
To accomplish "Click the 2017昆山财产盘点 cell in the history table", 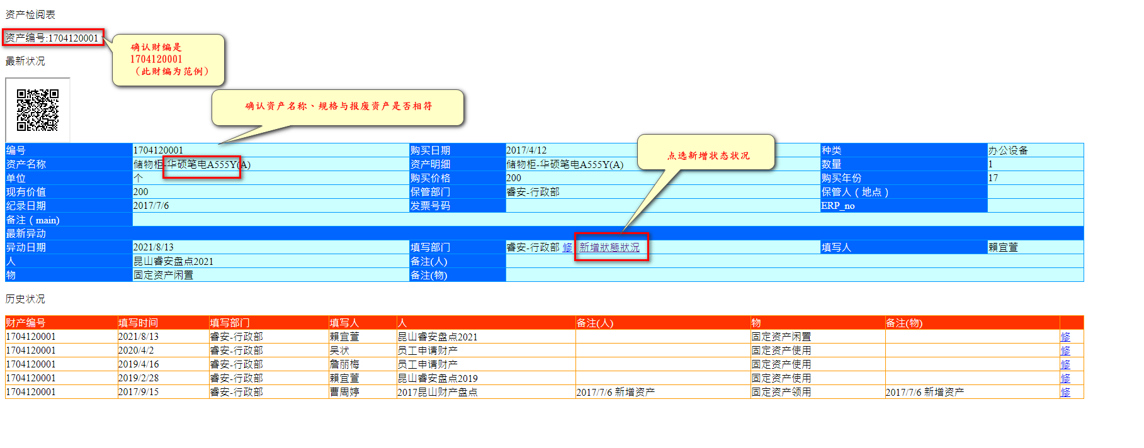I will click(437, 392).
